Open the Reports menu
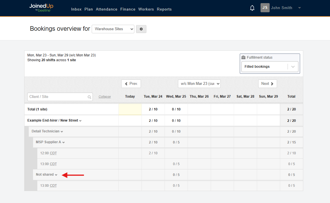Viewport: 330px width, 203px height. coord(164,9)
